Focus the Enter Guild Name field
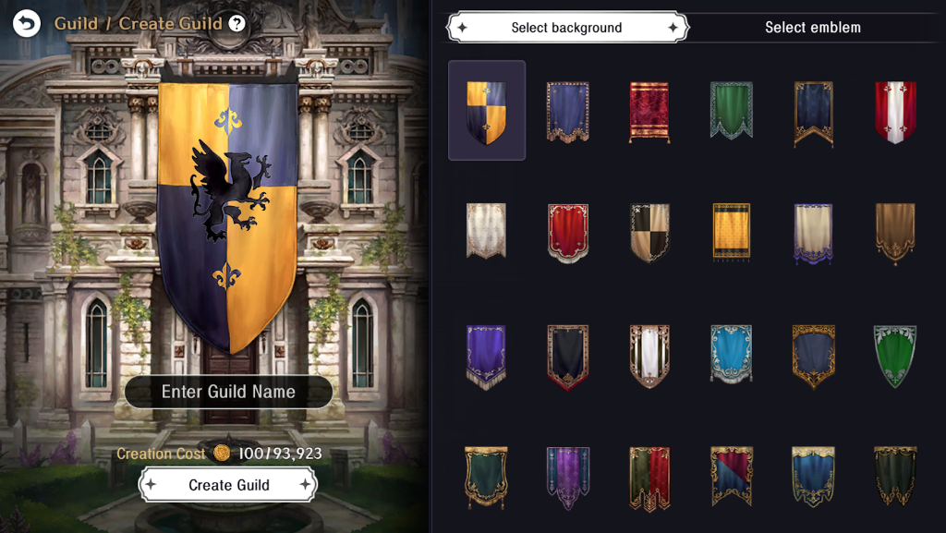 [x=228, y=392]
